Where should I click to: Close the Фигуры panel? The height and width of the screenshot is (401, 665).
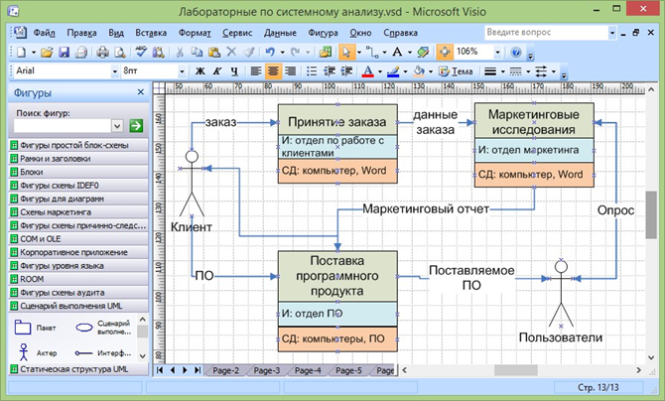(140, 92)
